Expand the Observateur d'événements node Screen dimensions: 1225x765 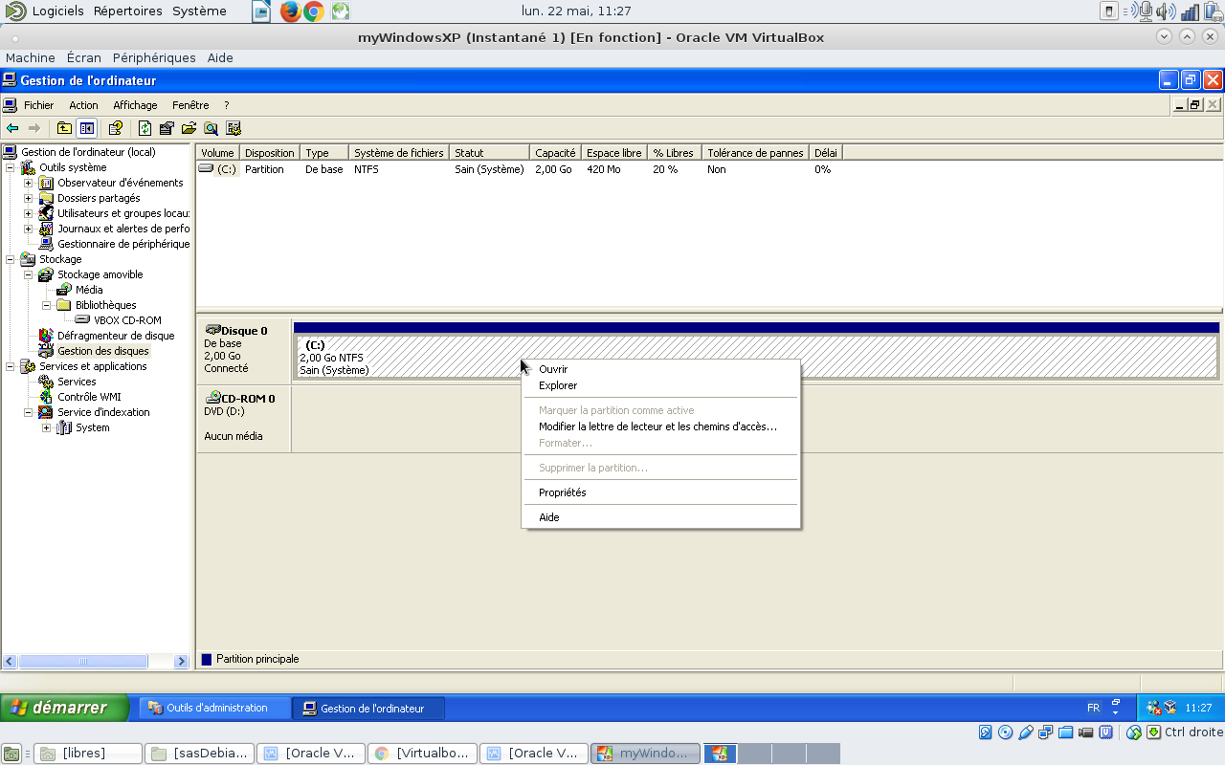click(29, 183)
